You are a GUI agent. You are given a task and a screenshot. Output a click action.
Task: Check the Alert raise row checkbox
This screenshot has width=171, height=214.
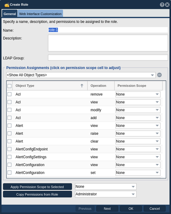(9, 134)
